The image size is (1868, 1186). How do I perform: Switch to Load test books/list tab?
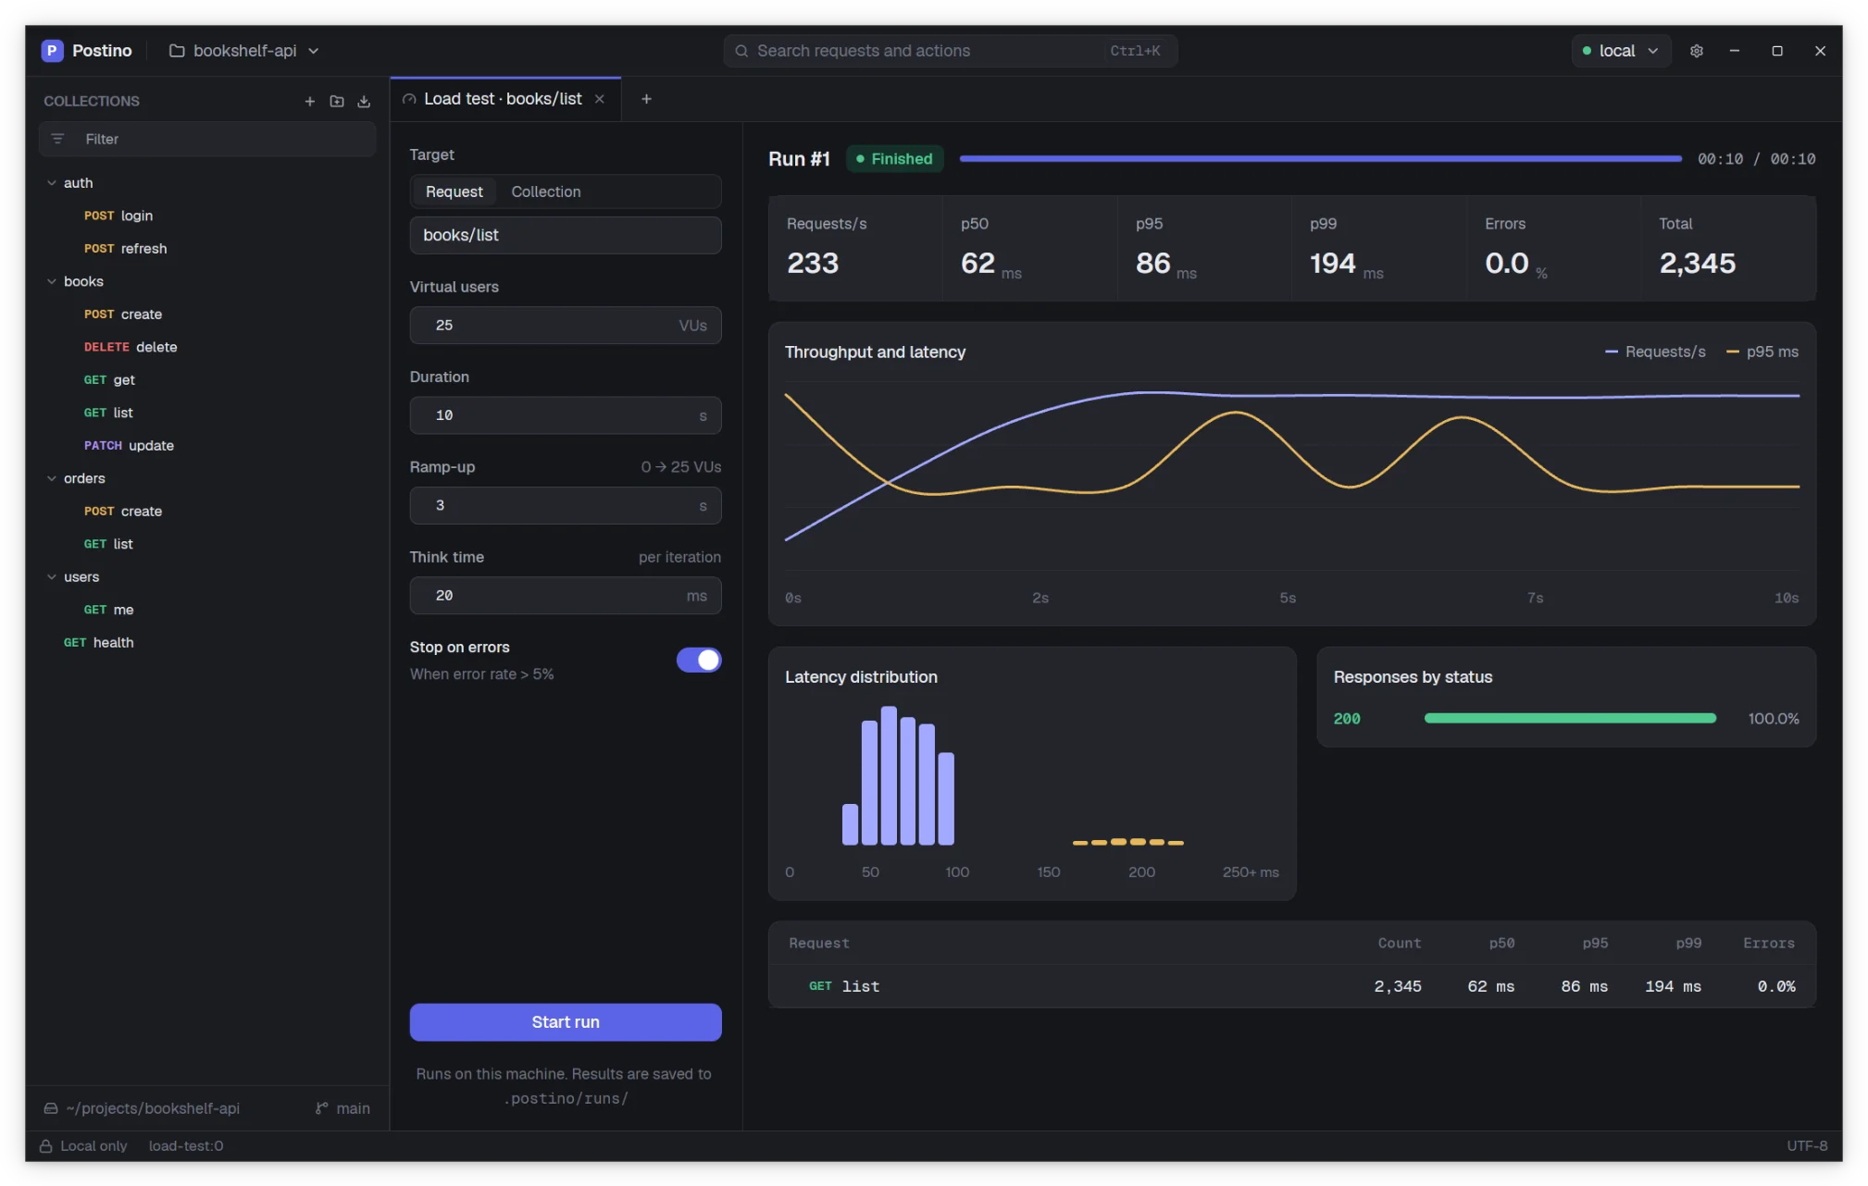tap(505, 99)
